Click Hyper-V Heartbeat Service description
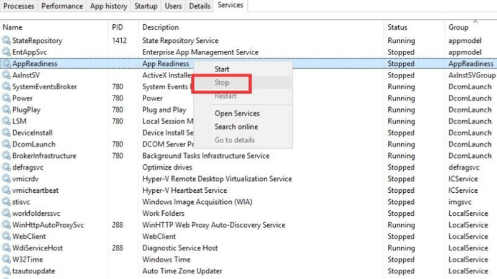Screen dimensions: 497x279 pyautogui.click(x=185, y=190)
